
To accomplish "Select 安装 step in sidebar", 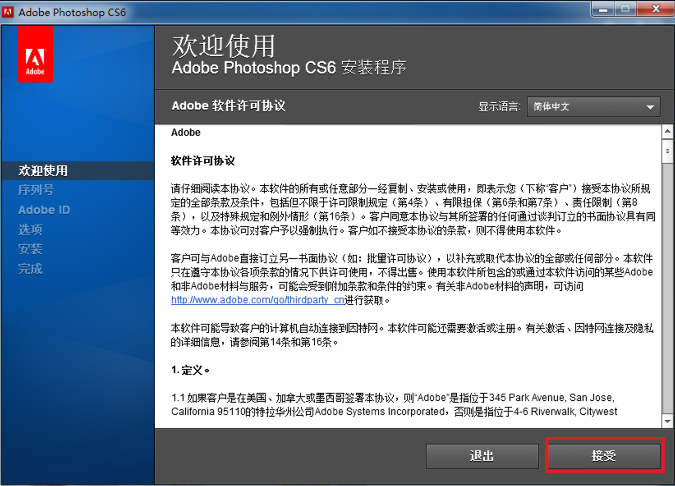I will point(30,249).
